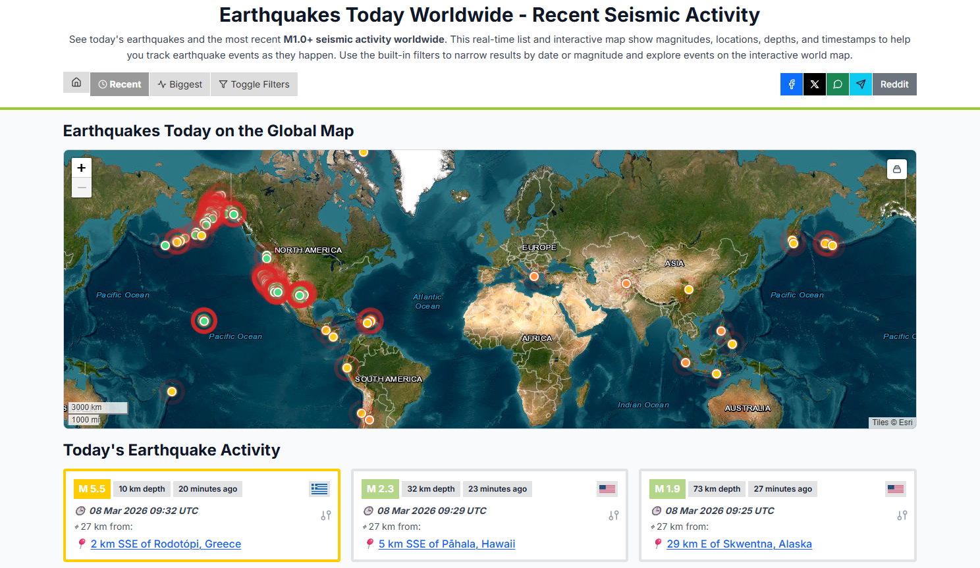980x568 pixels.
Task: Zoom in on the earthquake map
Action: [82, 168]
